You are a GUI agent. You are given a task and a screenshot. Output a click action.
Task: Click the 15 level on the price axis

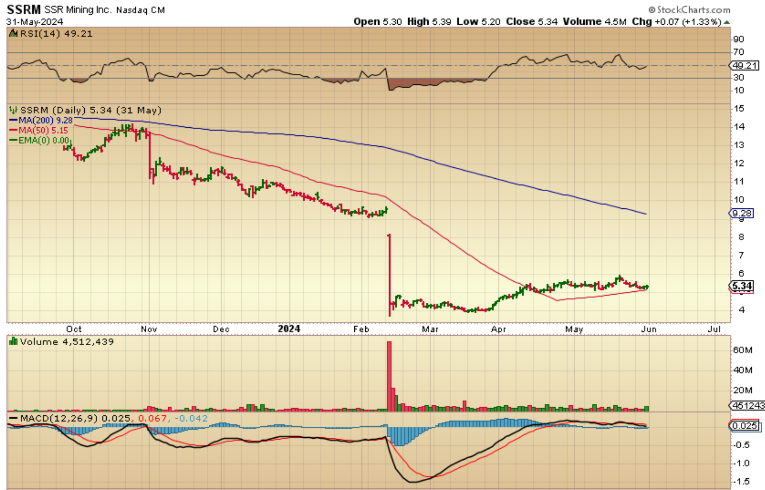point(739,108)
